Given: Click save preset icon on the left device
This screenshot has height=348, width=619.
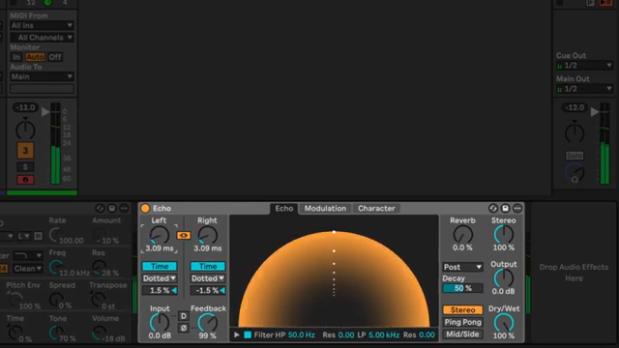Looking at the screenshot, I should (112, 209).
